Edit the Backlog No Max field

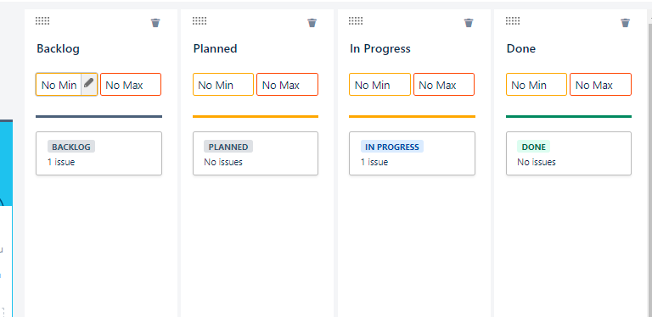point(131,85)
